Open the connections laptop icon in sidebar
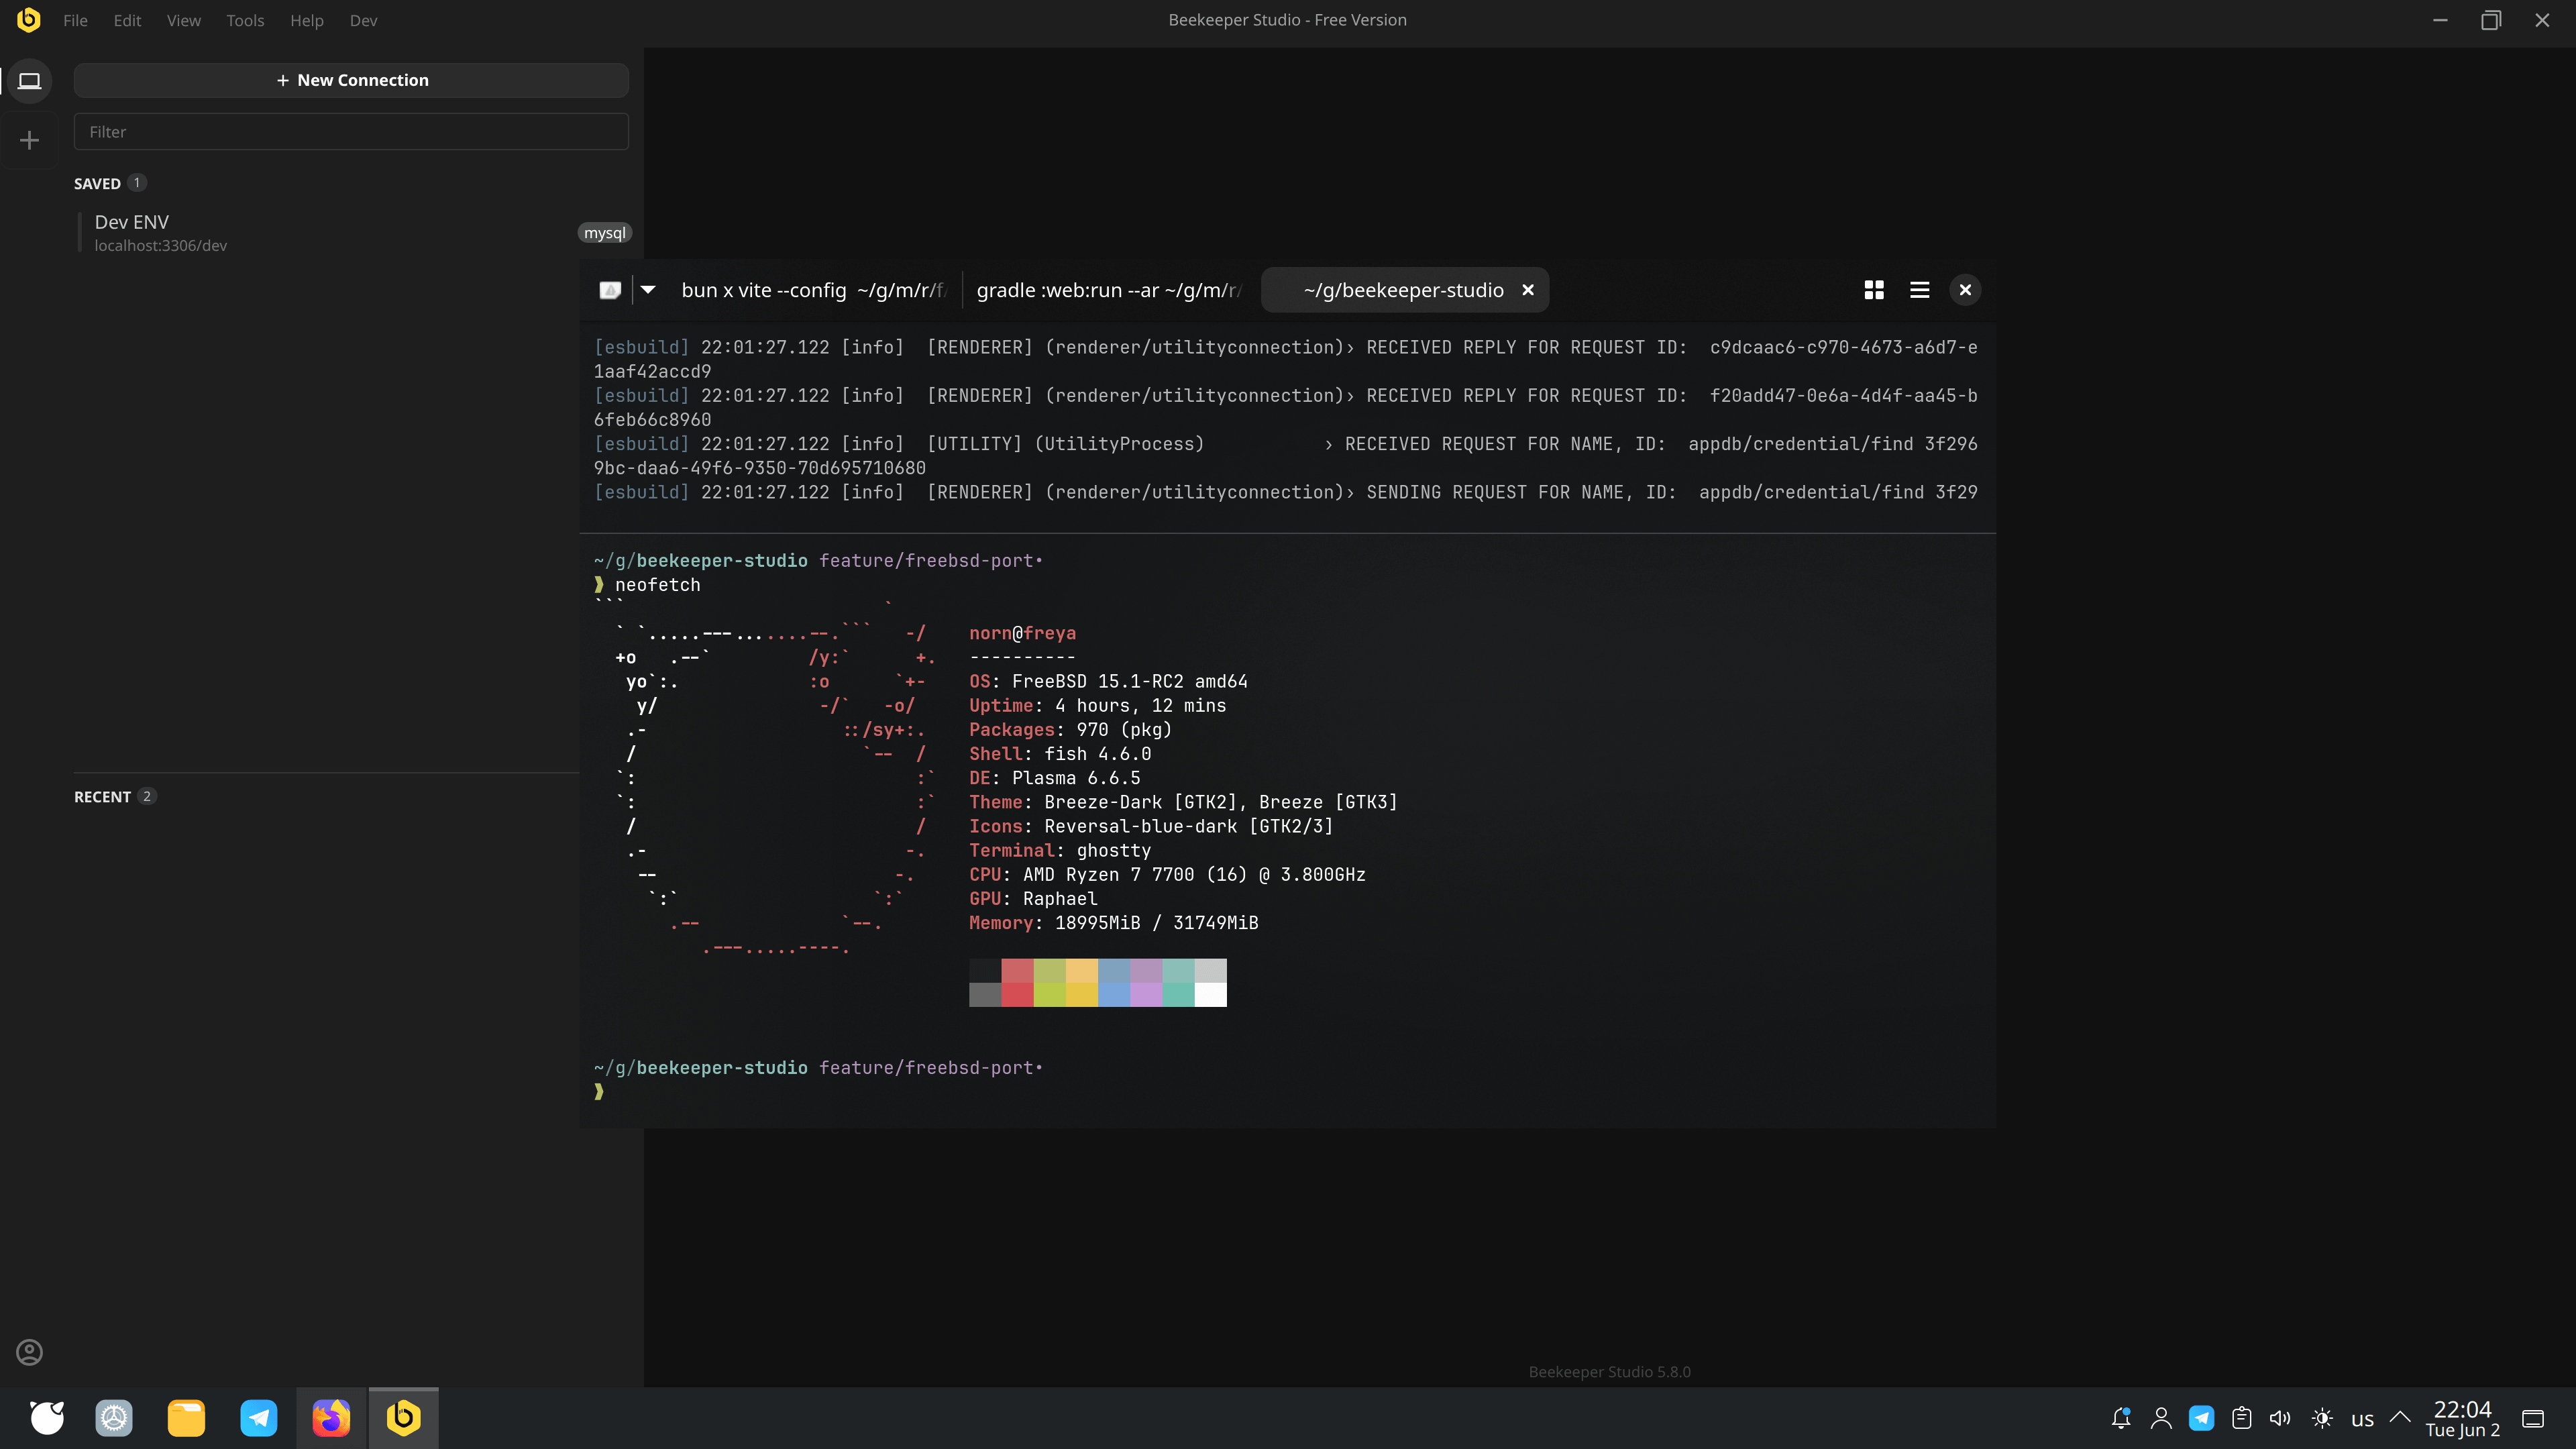 tap(29, 81)
